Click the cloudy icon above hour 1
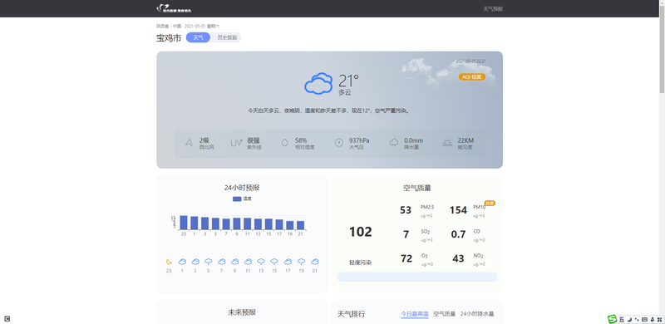 [x=182, y=262]
